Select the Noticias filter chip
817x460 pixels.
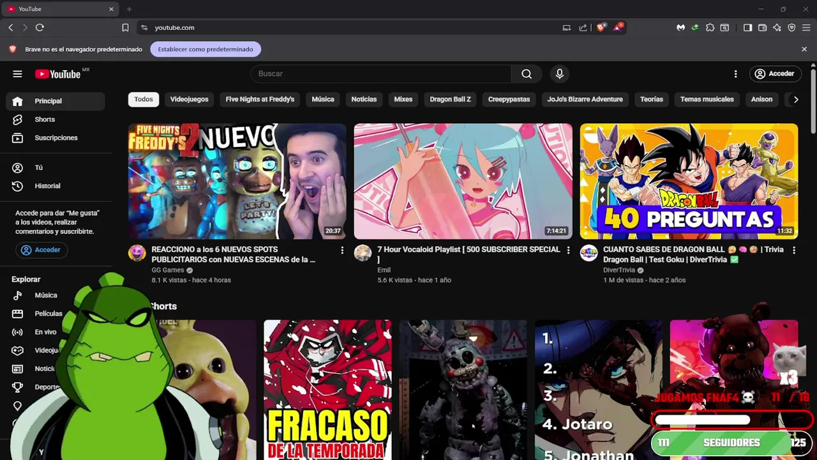(x=364, y=99)
